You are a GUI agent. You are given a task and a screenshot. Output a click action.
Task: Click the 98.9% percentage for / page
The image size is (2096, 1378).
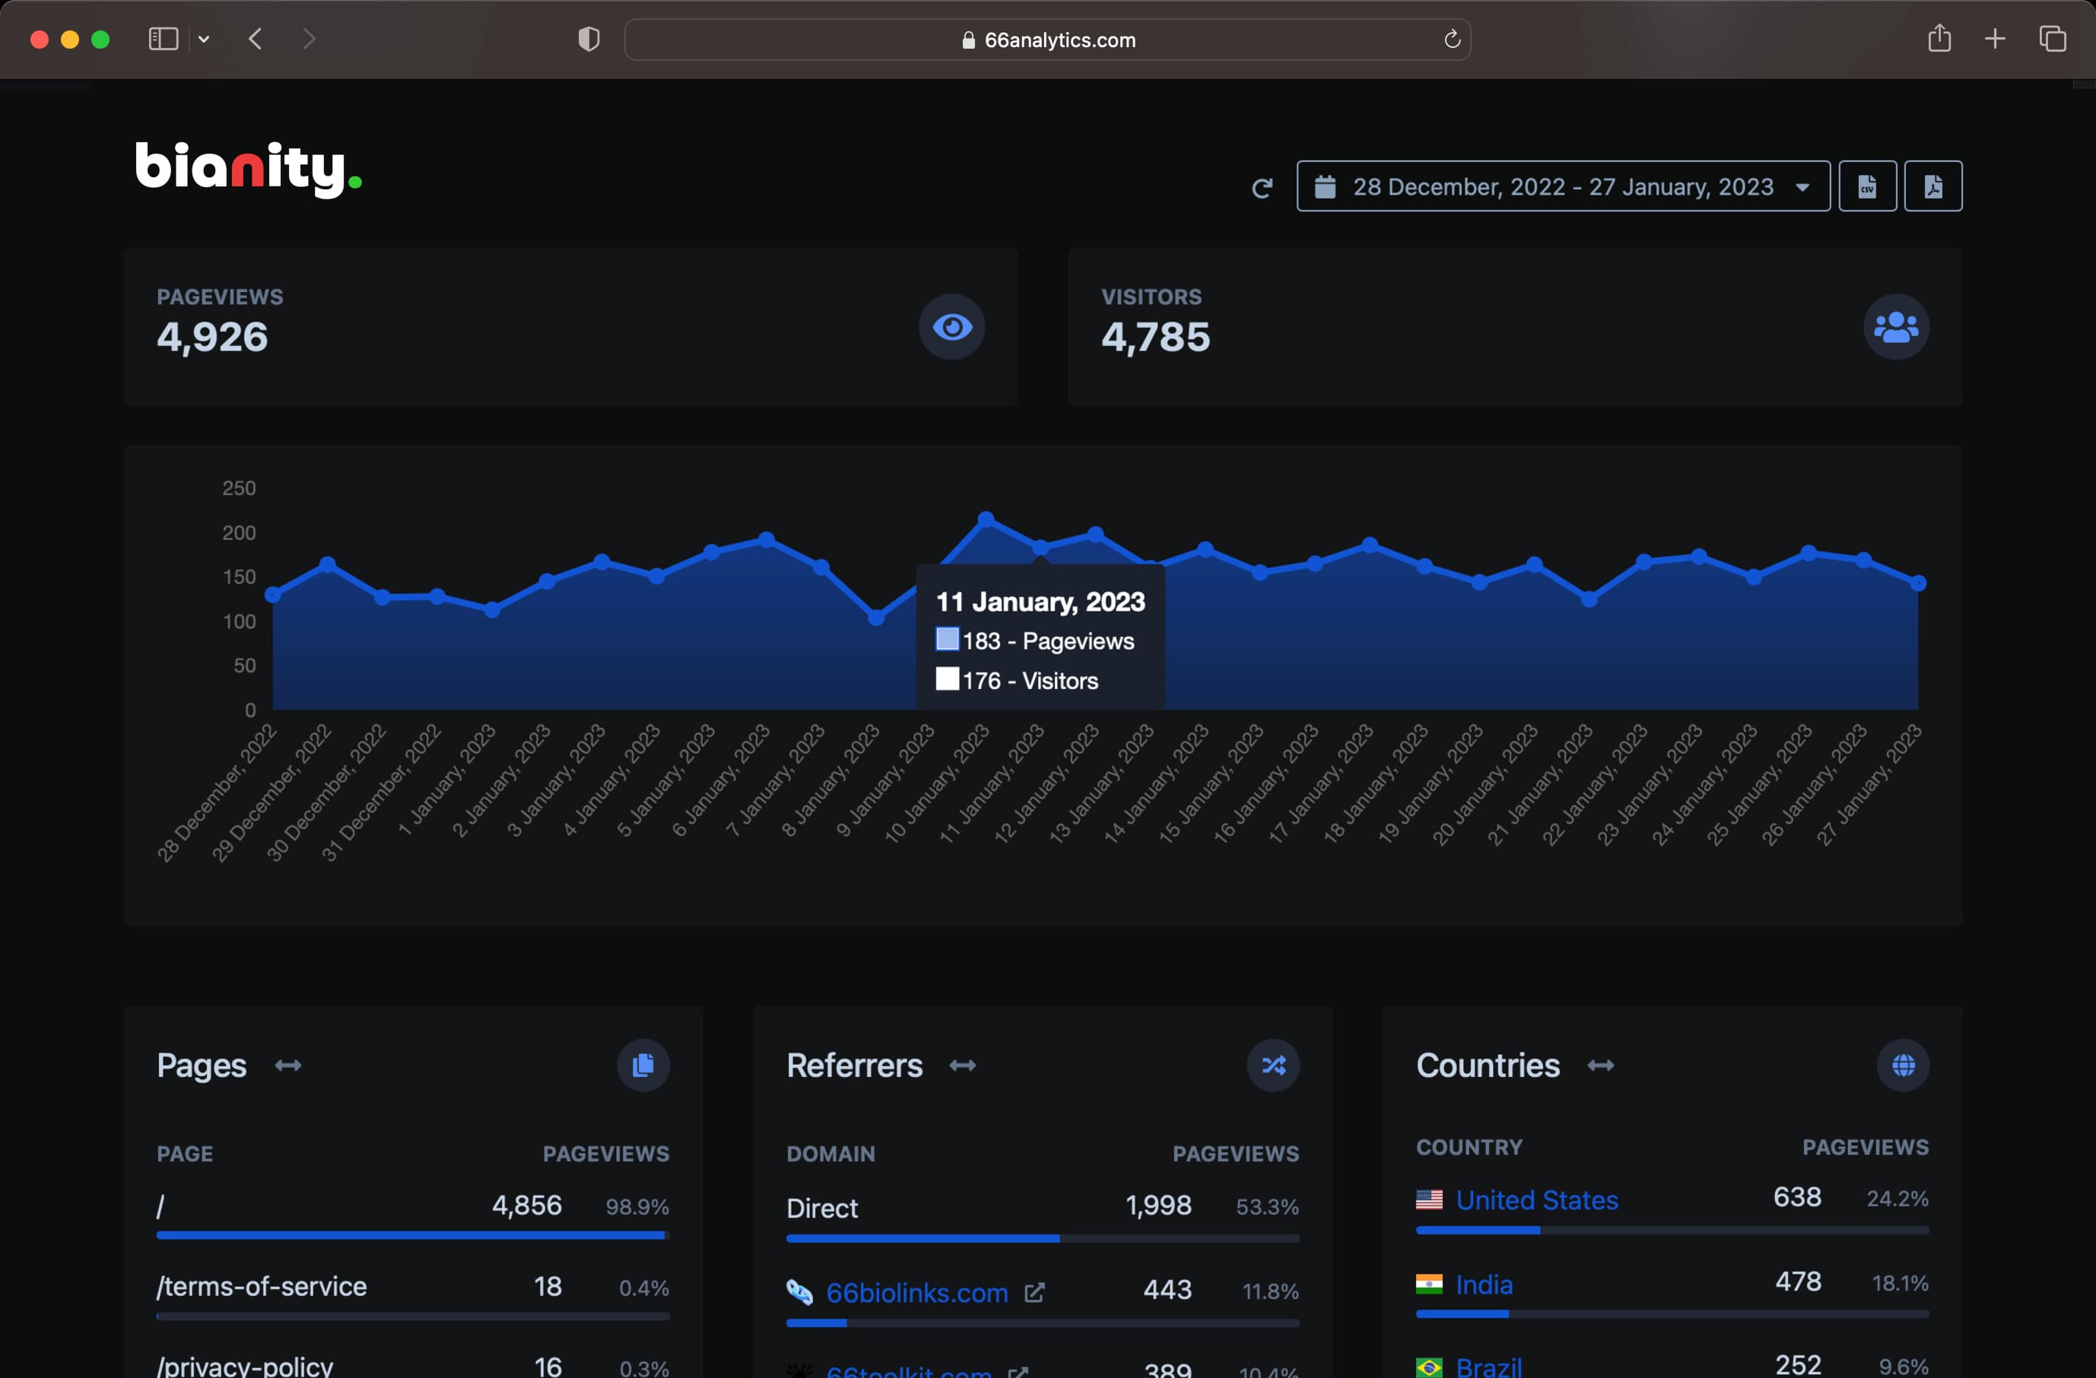[637, 1206]
